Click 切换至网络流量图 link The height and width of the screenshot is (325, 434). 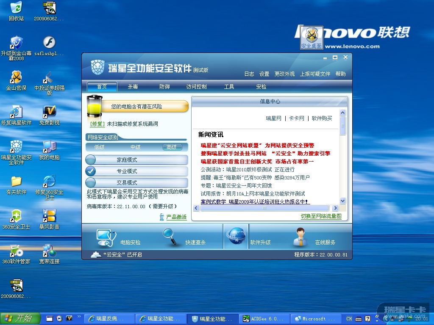pos(321,216)
